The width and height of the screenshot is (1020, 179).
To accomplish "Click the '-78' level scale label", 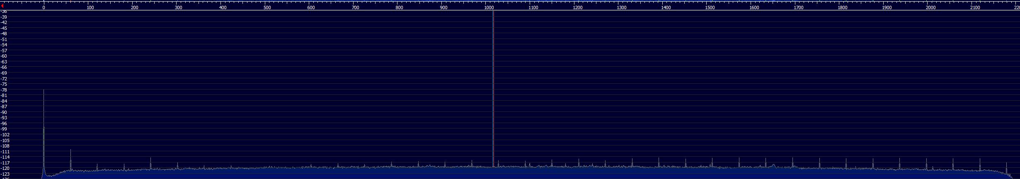I will (x=4, y=90).
